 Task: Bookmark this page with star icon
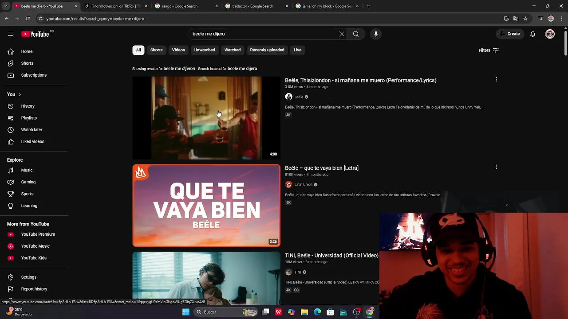525,19
